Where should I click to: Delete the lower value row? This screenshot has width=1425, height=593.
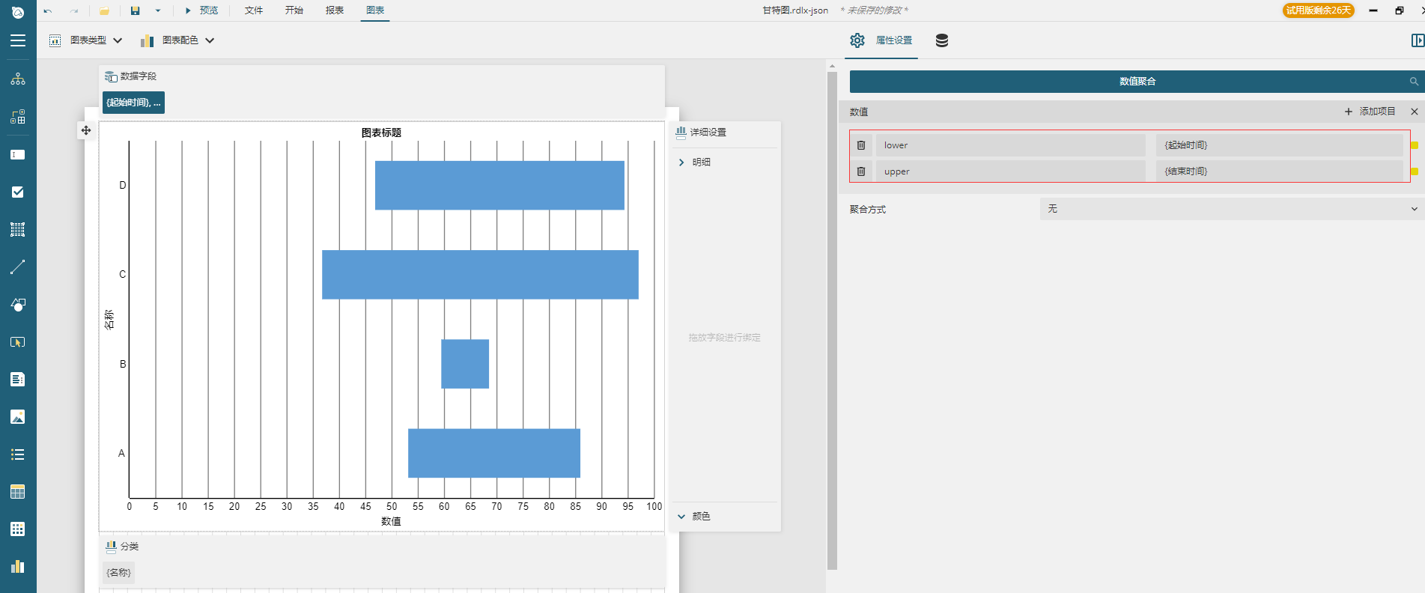(x=861, y=145)
